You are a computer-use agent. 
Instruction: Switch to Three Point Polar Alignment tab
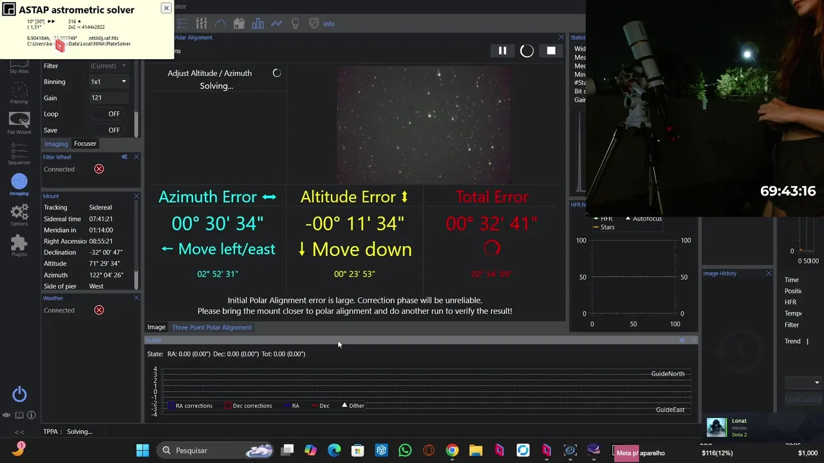point(212,327)
